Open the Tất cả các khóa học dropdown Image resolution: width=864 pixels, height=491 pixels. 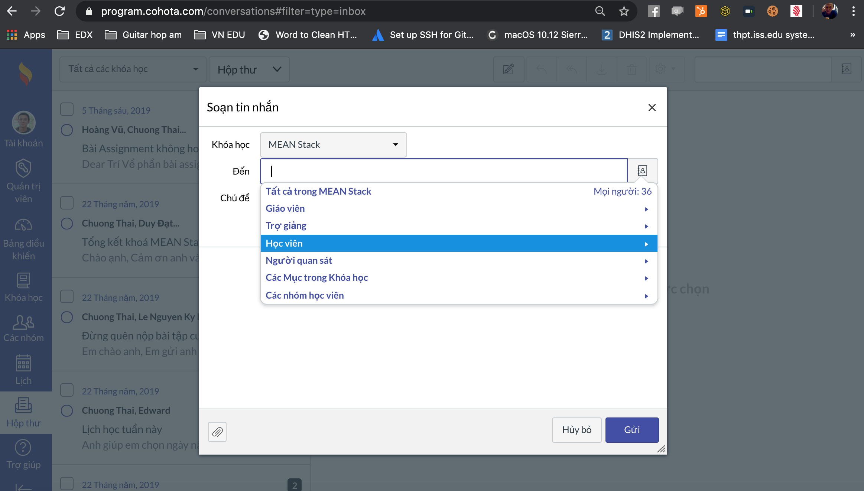133,69
